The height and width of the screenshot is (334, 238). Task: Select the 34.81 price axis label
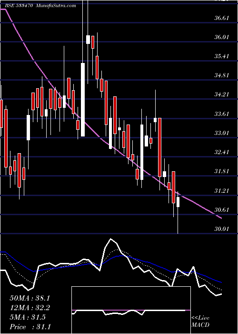(221, 75)
